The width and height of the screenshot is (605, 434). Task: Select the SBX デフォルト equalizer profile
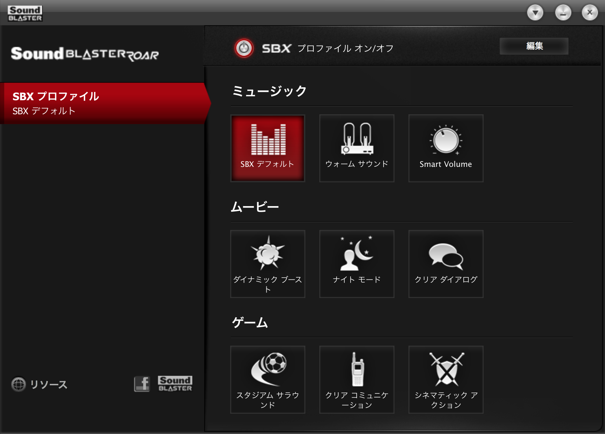pyautogui.click(x=267, y=148)
